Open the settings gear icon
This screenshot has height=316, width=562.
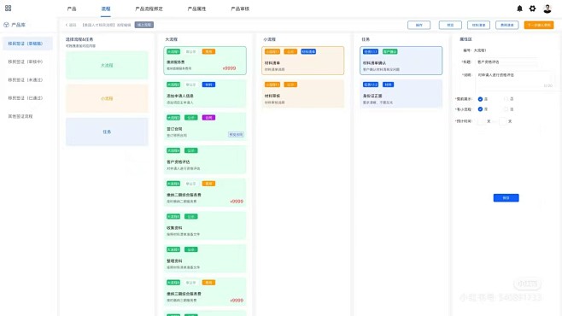click(x=533, y=9)
